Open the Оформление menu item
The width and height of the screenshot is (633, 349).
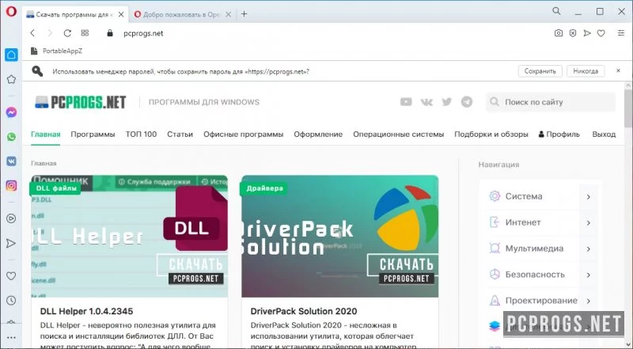(x=318, y=134)
